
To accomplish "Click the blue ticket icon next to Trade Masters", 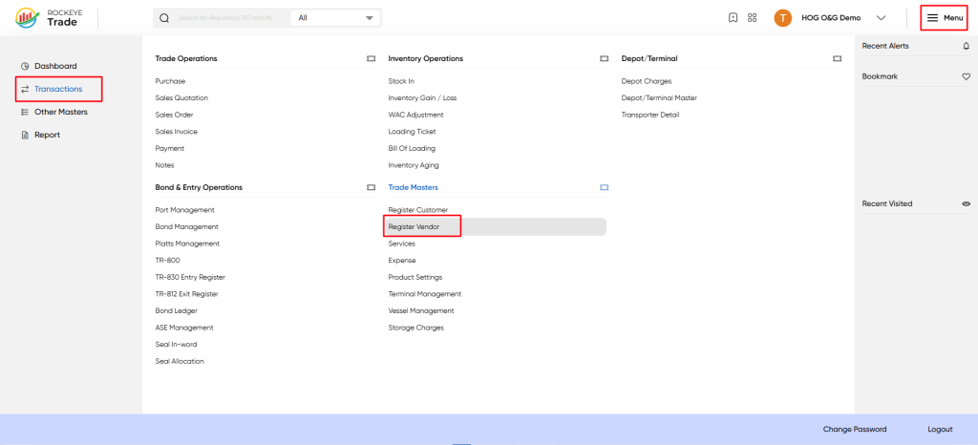I will coord(604,187).
